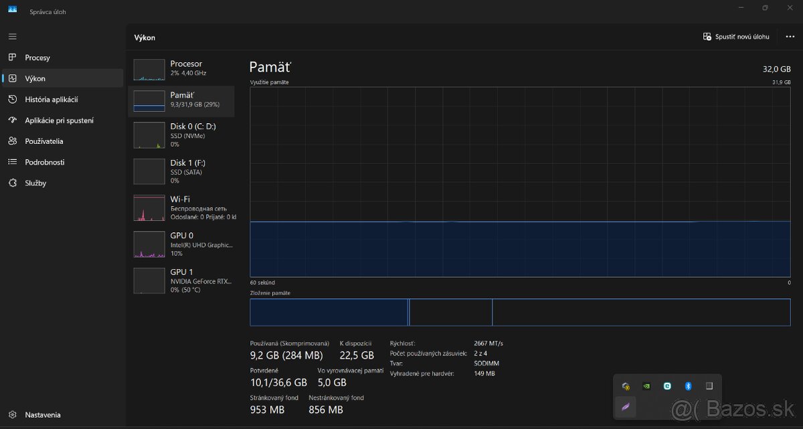Image resolution: width=803 pixels, height=429 pixels.
Task: Select the Procesor performance graph
Action: click(181, 69)
